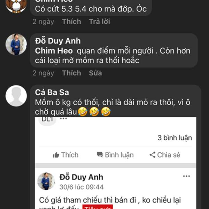Open the screenshot image in Cá Ba Sa's comment
Viewport: 209px width, 209px height.
coord(116,163)
